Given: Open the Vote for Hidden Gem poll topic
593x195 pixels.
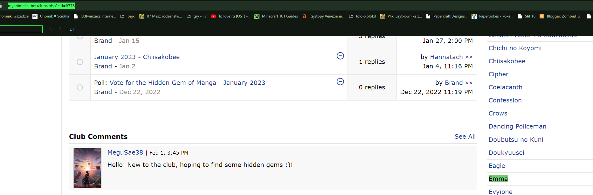Looking at the screenshot, I should coord(187,83).
